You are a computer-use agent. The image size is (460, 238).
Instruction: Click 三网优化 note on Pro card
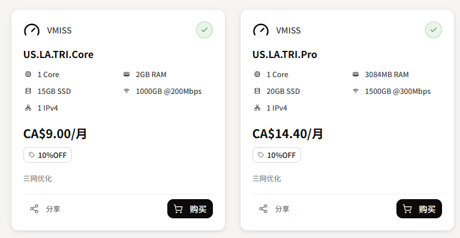267,179
